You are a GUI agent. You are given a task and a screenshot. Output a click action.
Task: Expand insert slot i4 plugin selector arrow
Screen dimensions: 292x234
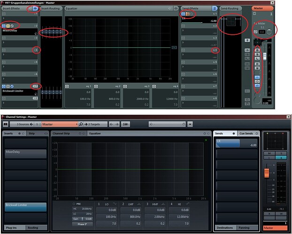4,54
